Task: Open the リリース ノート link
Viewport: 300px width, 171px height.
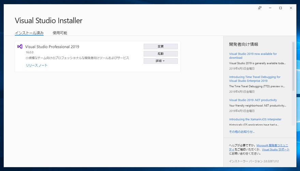Action: coord(36,65)
